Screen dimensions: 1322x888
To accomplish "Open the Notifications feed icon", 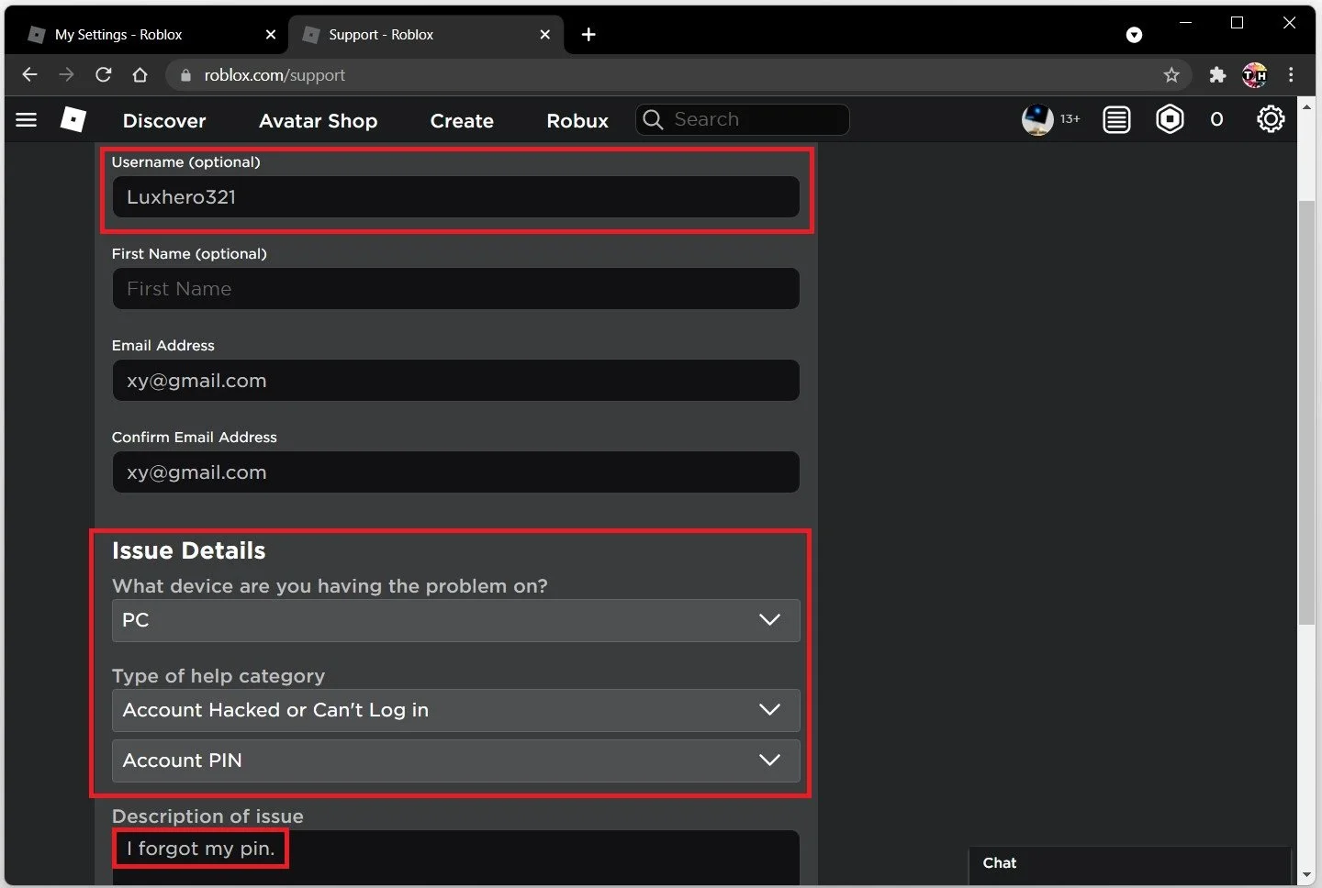I will 1116,119.
